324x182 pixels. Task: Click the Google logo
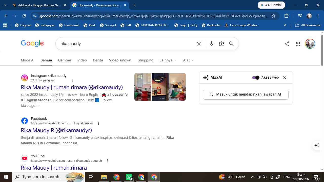32,43
